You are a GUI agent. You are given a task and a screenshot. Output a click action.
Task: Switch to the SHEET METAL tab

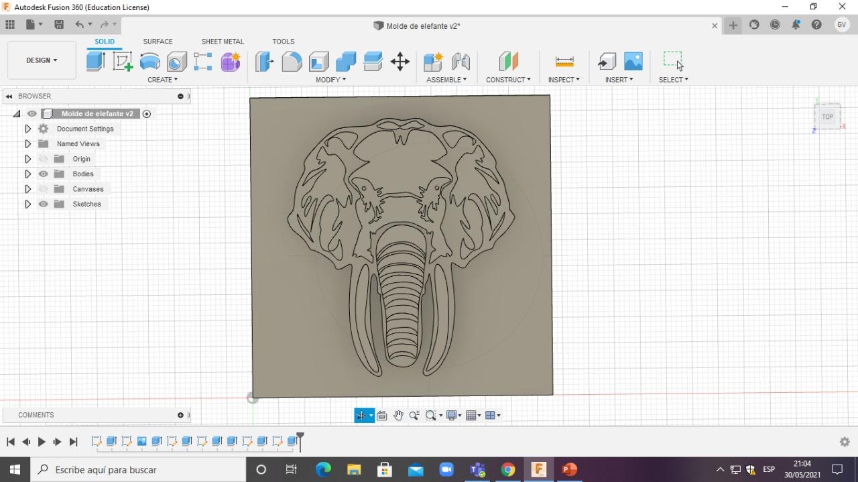pyautogui.click(x=223, y=42)
